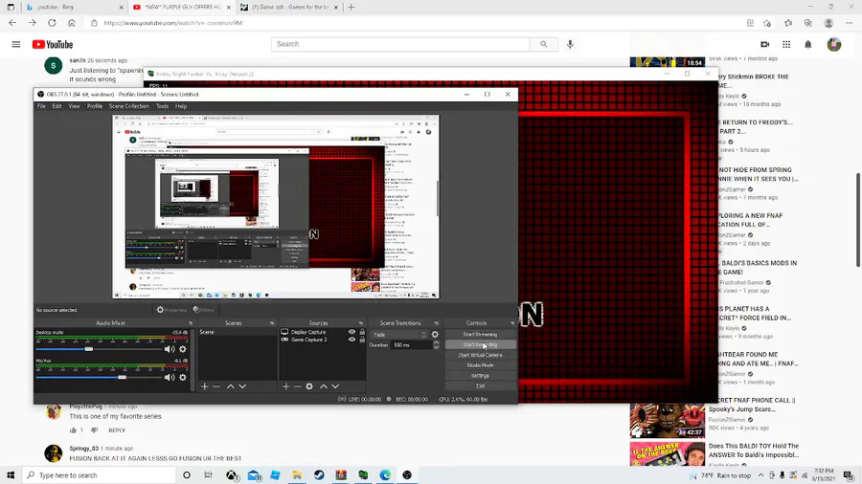The image size is (862, 484).
Task: Remove source with minus icon
Action: point(298,386)
